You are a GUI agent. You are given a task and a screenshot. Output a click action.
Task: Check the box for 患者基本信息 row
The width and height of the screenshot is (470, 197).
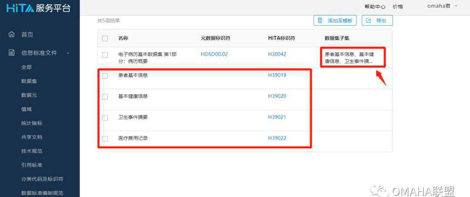click(x=105, y=76)
